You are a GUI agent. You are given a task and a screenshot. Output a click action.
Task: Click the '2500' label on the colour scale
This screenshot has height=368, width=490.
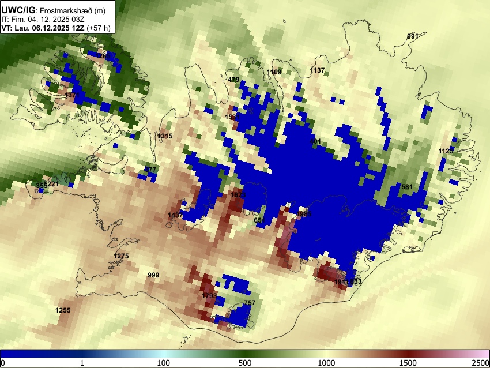[481, 363]
